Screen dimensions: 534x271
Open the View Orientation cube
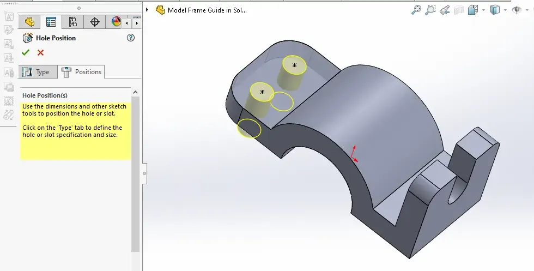point(473,10)
